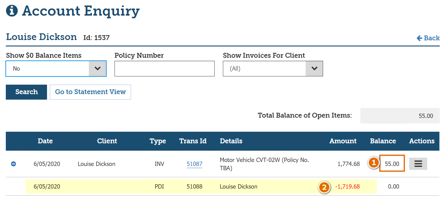
Task: Click the Trans Id column header
Action: pyautogui.click(x=193, y=141)
